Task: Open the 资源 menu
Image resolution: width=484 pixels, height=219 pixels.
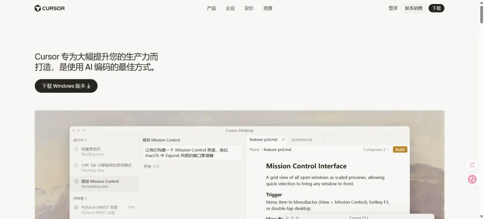Action: tap(268, 9)
